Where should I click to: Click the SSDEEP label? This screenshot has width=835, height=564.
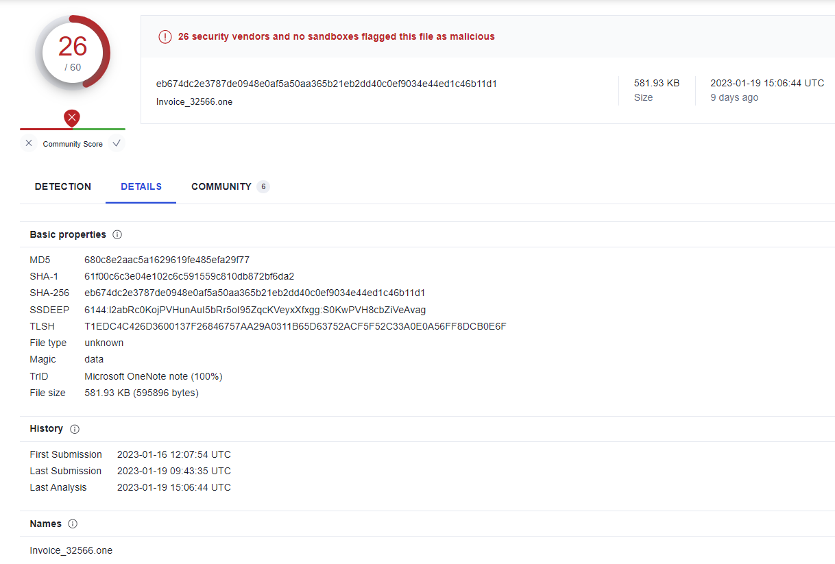point(49,310)
